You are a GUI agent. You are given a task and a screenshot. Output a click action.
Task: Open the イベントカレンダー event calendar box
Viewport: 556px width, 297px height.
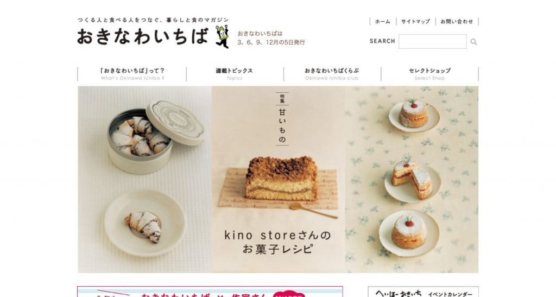pyautogui.click(x=423, y=292)
